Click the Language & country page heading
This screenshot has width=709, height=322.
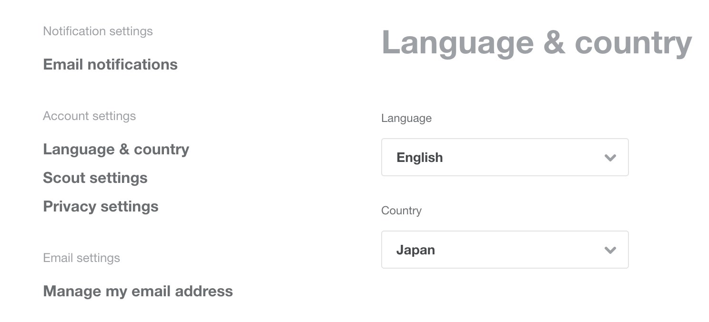537,43
